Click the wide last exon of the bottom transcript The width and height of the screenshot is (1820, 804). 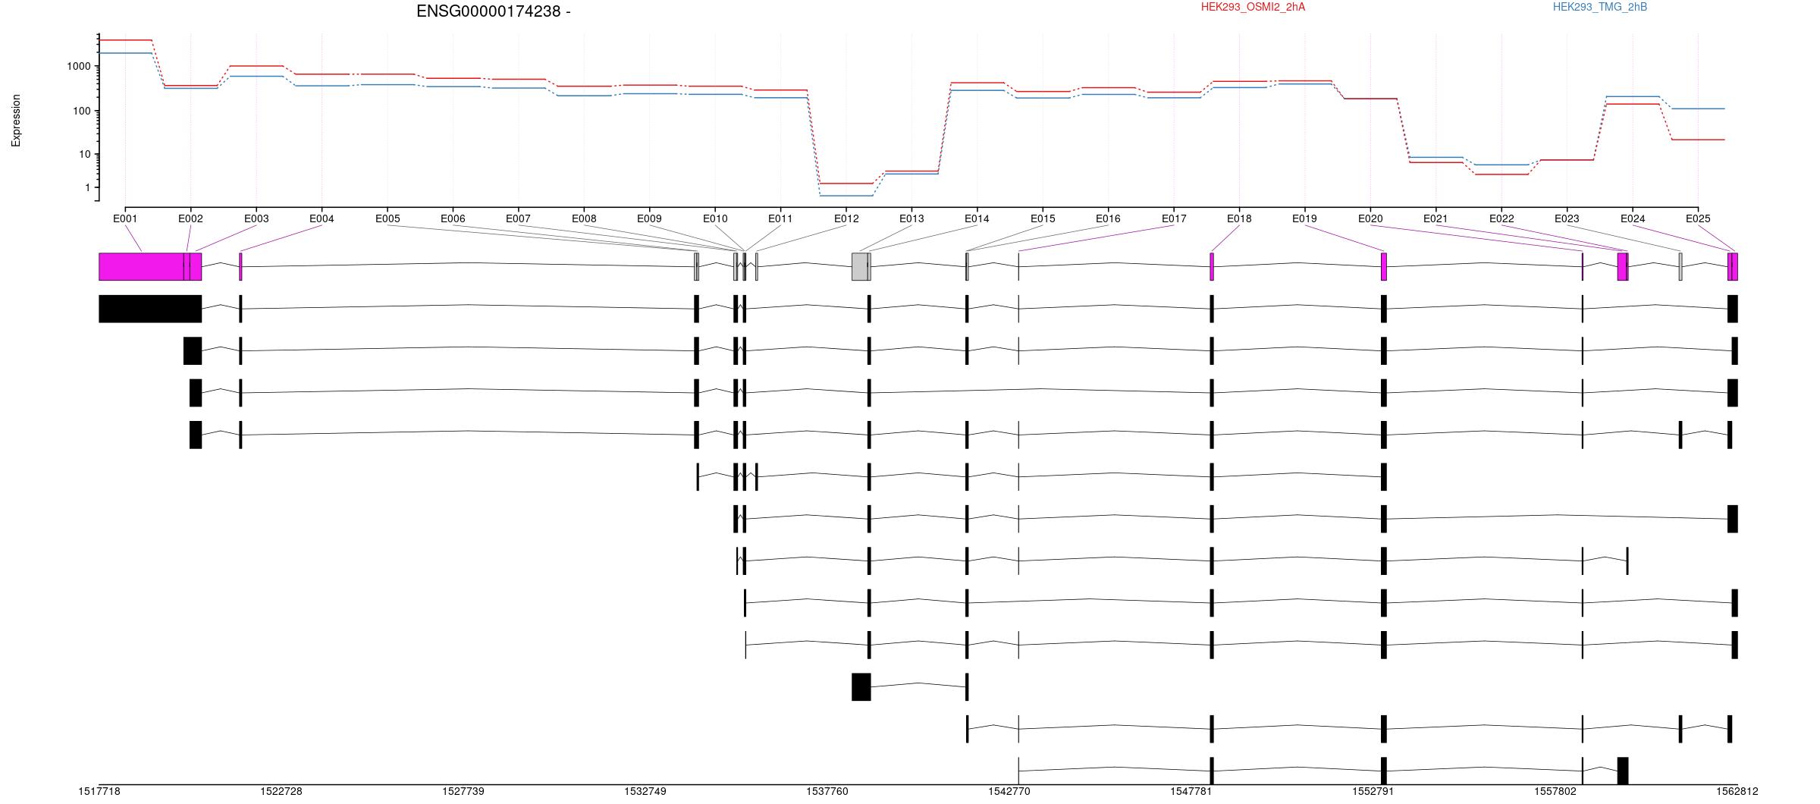1623,771
